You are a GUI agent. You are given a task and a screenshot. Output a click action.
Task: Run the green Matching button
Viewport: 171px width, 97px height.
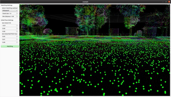10,46
